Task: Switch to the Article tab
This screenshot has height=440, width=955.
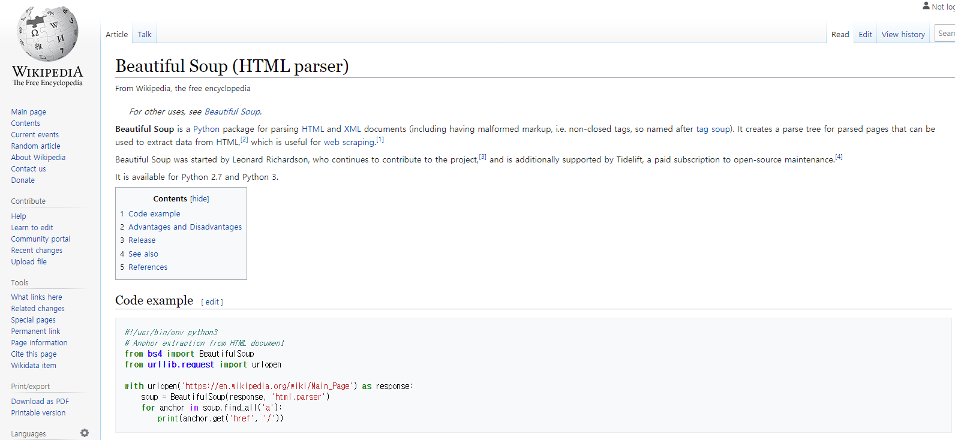Action: [116, 35]
